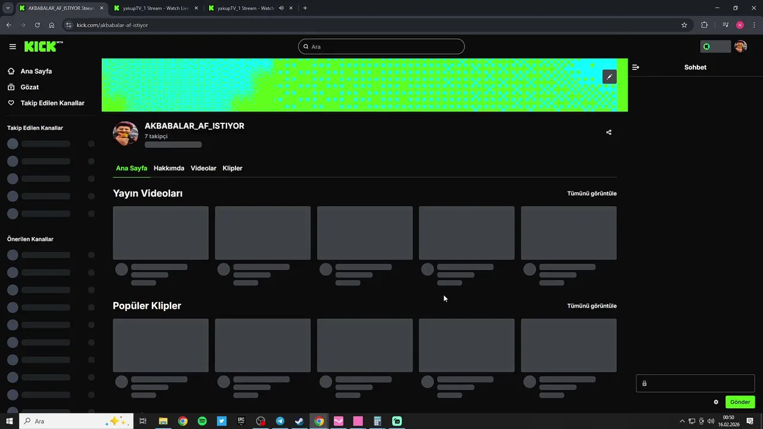Share the channel via share icon

pyautogui.click(x=609, y=132)
